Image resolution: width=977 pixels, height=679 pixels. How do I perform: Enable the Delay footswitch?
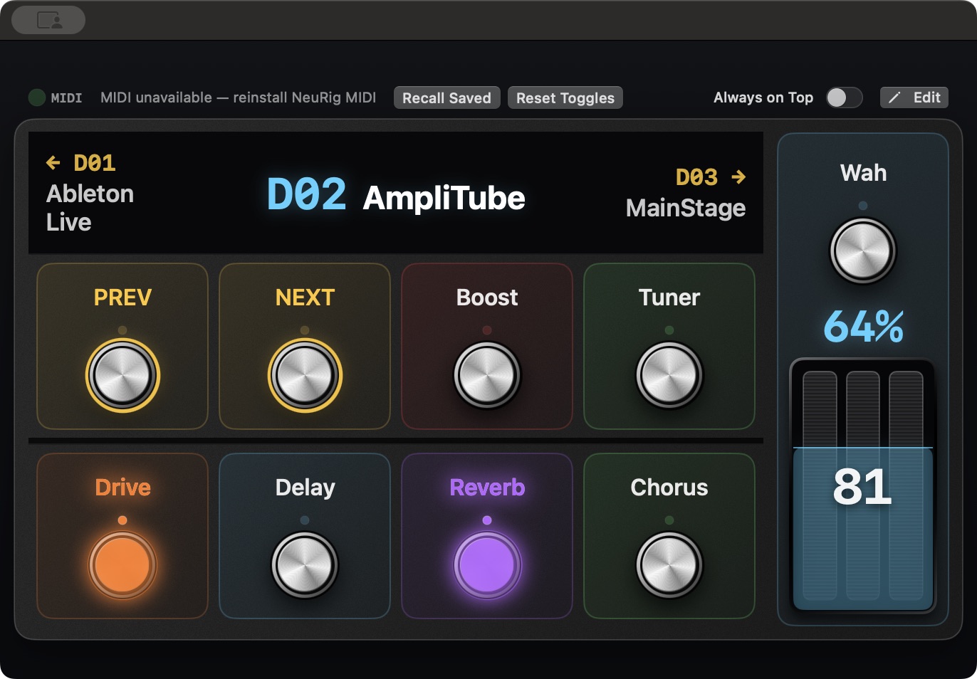[x=305, y=565]
